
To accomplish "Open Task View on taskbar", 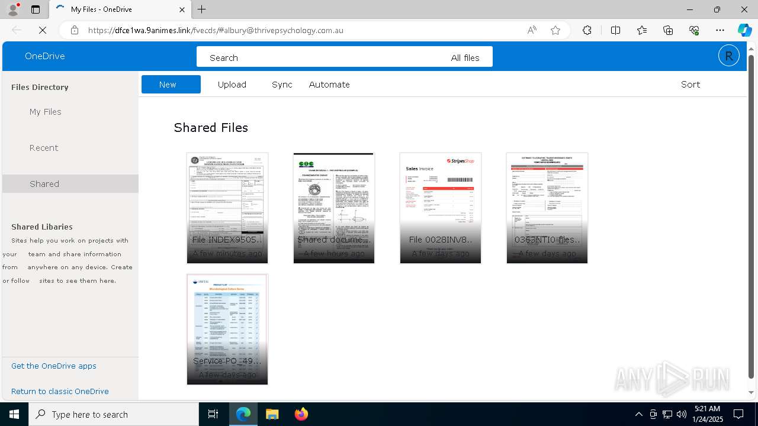I will (213, 414).
